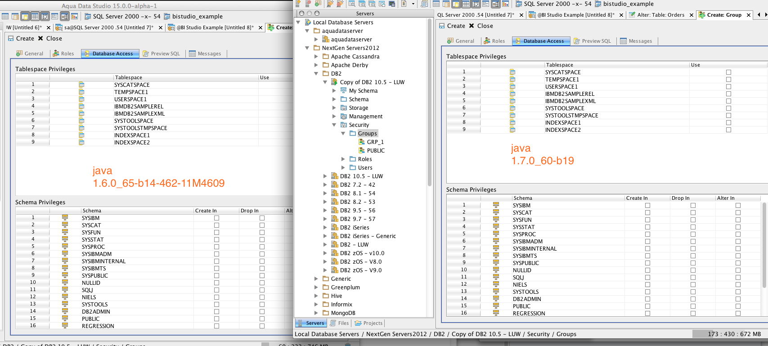
Task: Tick Use checkbox for SYSCATSPACE in right window
Action: [x=728, y=72]
